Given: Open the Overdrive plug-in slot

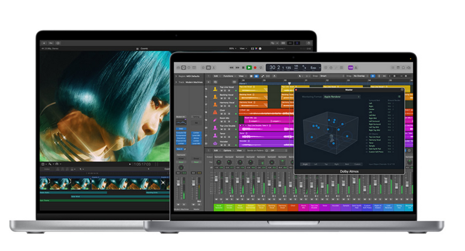Looking at the screenshot, I should pos(181,138).
